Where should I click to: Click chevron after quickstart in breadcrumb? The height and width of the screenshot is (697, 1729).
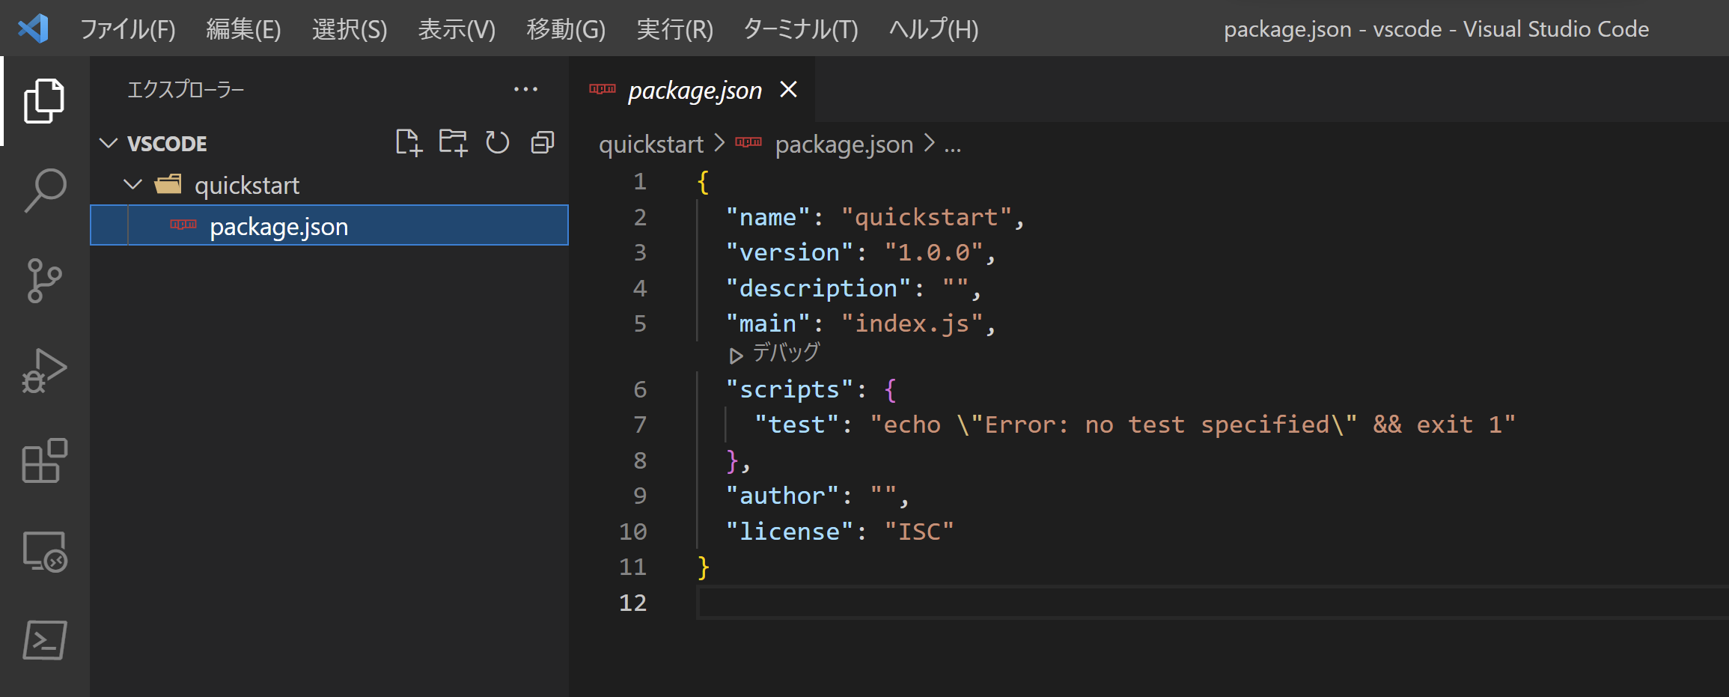[719, 143]
